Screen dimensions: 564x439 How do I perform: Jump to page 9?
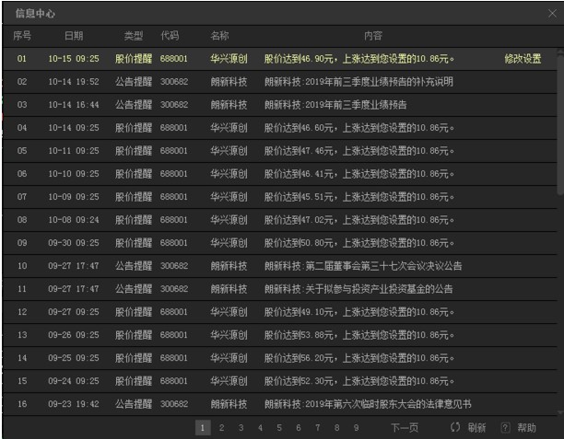click(356, 428)
